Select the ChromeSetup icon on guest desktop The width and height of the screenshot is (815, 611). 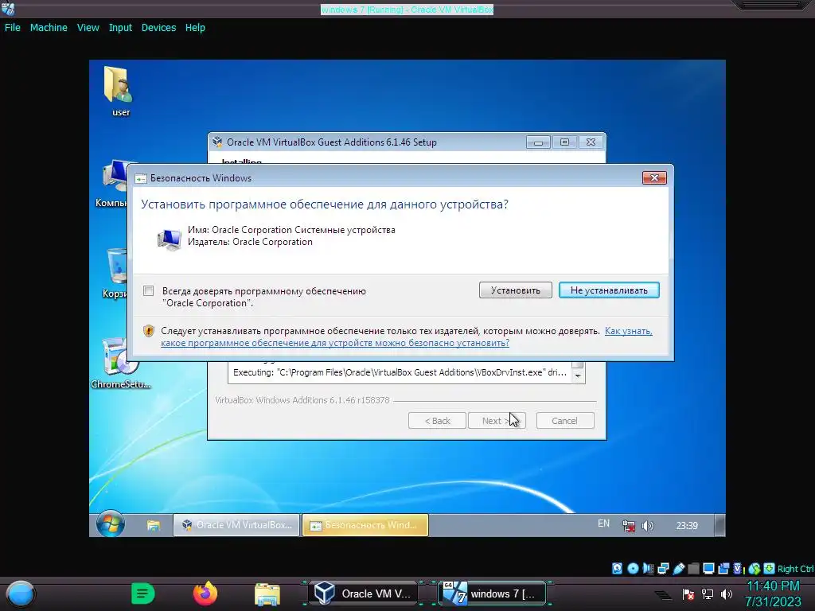tap(121, 363)
